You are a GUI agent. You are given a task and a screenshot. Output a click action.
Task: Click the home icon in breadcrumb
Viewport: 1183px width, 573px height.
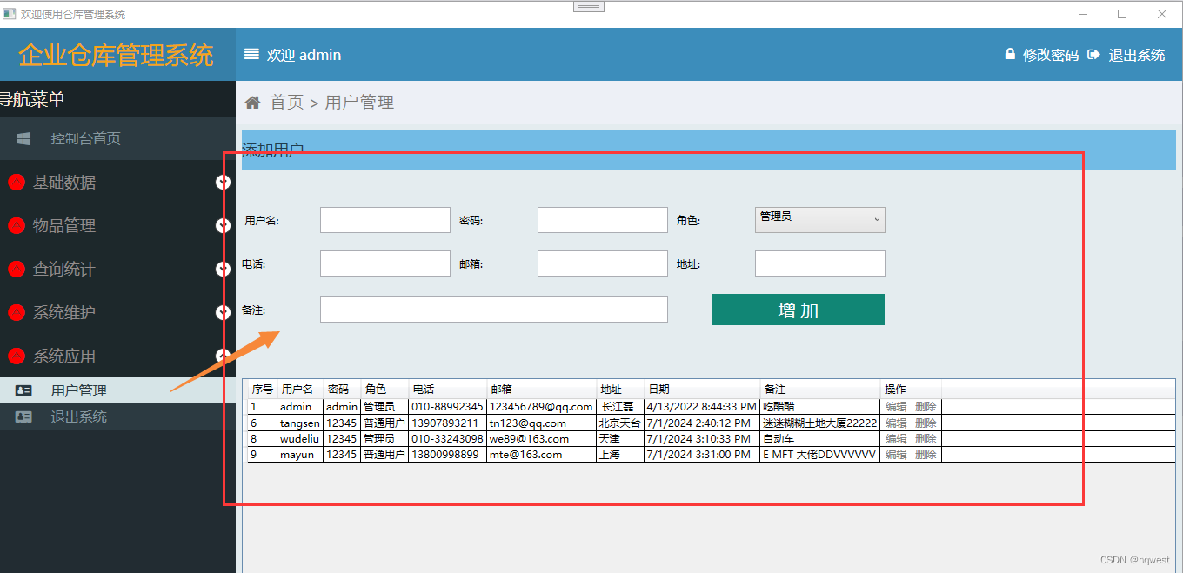click(252, 102)
